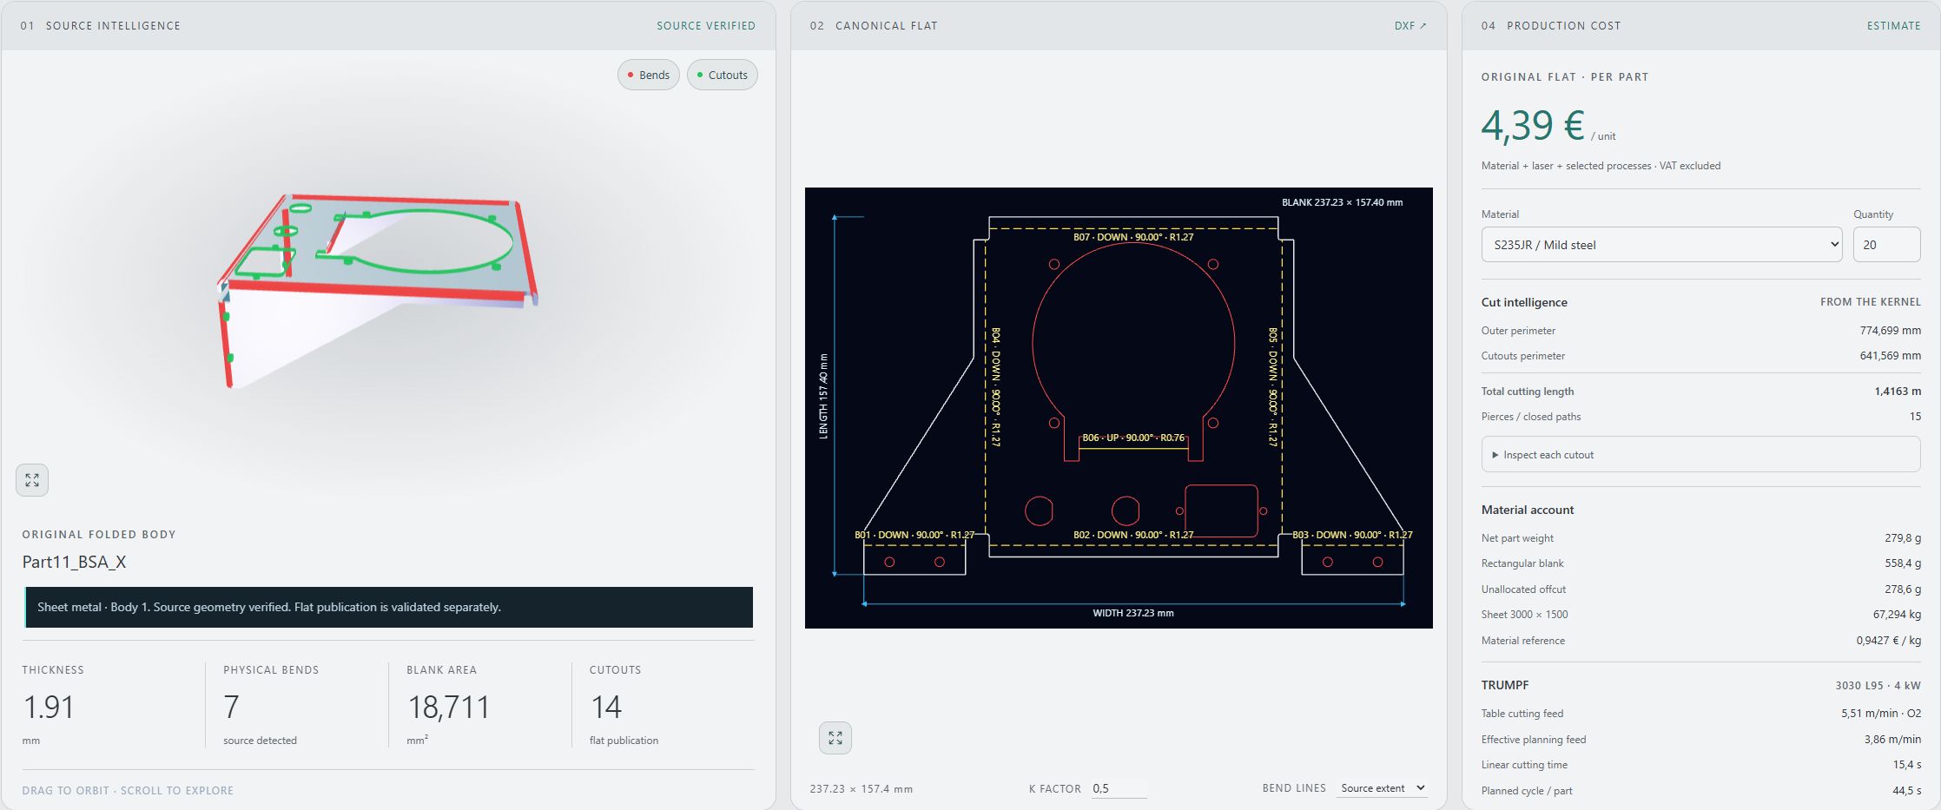Click the WIDTH 237.23 mm dimension
This screenshot has width=1941, height=810.
coord(1133,613)
